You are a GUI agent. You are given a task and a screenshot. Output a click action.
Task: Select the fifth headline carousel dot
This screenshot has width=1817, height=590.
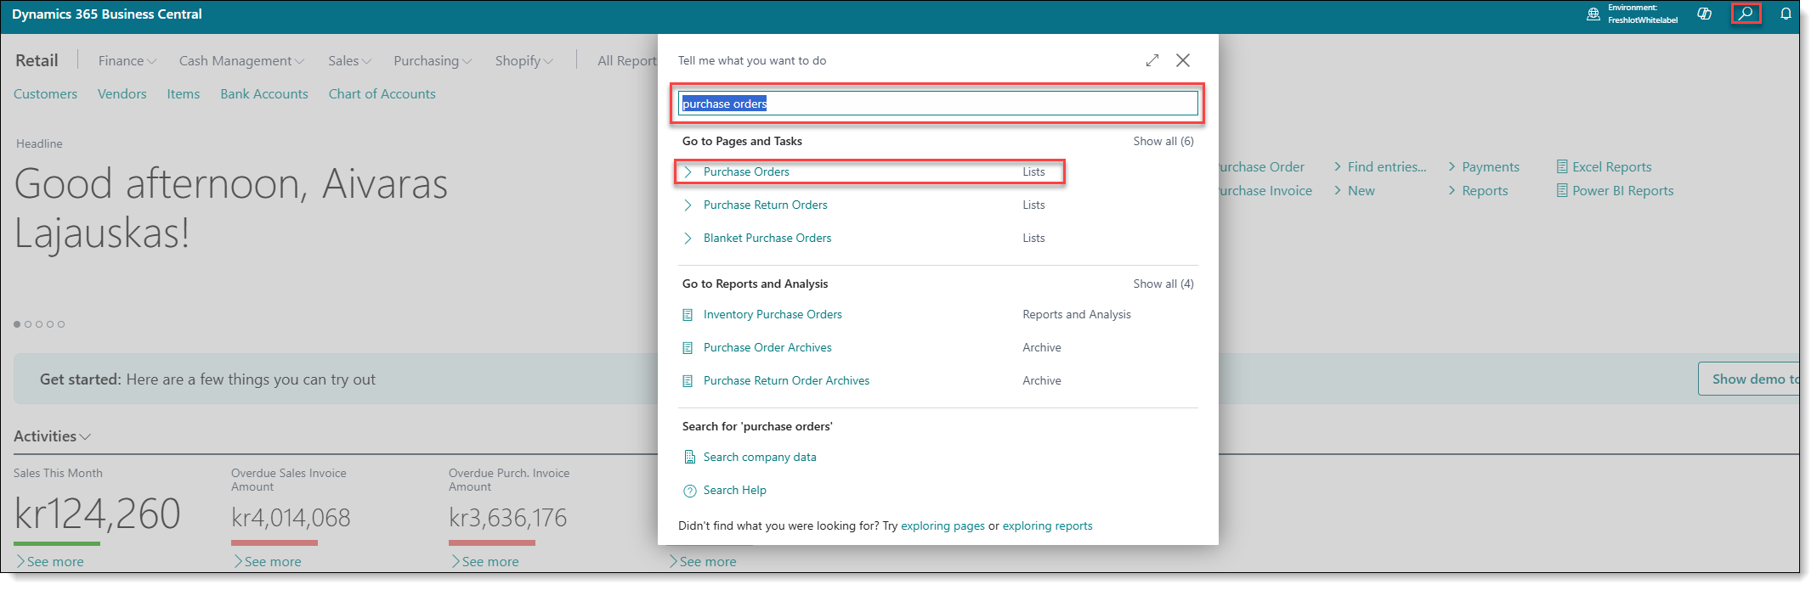coord(61,324)
